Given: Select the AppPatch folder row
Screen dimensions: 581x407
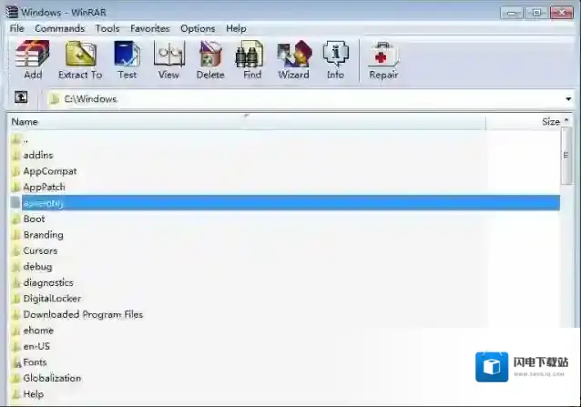Looking at the screenshot, I should pos(285,187).
